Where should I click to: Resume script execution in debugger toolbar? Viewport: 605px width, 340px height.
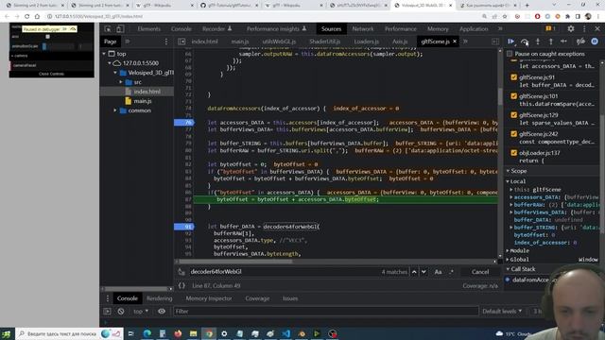click(x=511, y=42)
